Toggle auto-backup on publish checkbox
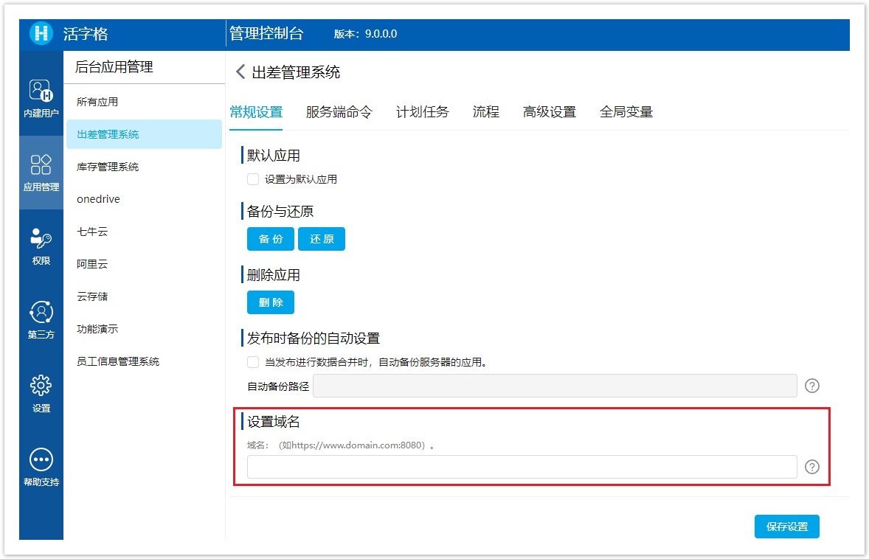Viewport: 869px width, 559px height. [x=253, y=362]
